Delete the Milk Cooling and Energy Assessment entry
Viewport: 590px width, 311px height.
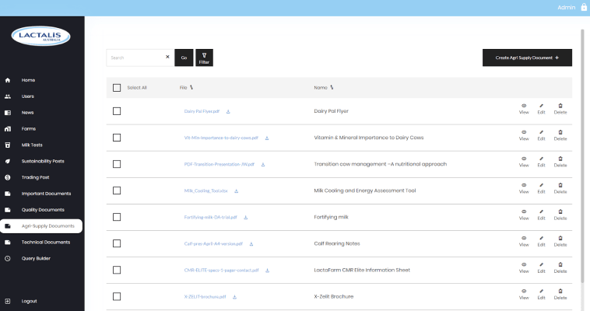point(560,188)
